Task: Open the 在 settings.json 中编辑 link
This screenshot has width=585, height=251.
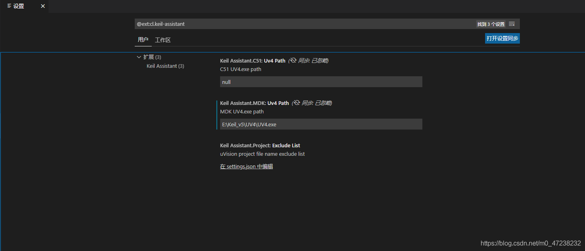Action: tap(246, 166)
